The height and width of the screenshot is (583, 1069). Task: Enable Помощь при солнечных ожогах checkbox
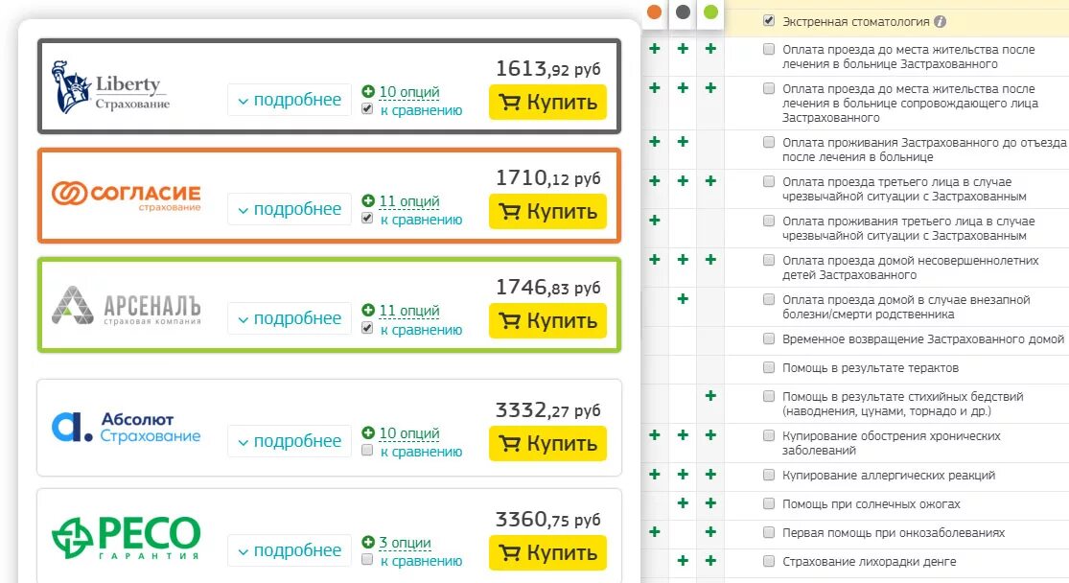click(769, 504)
